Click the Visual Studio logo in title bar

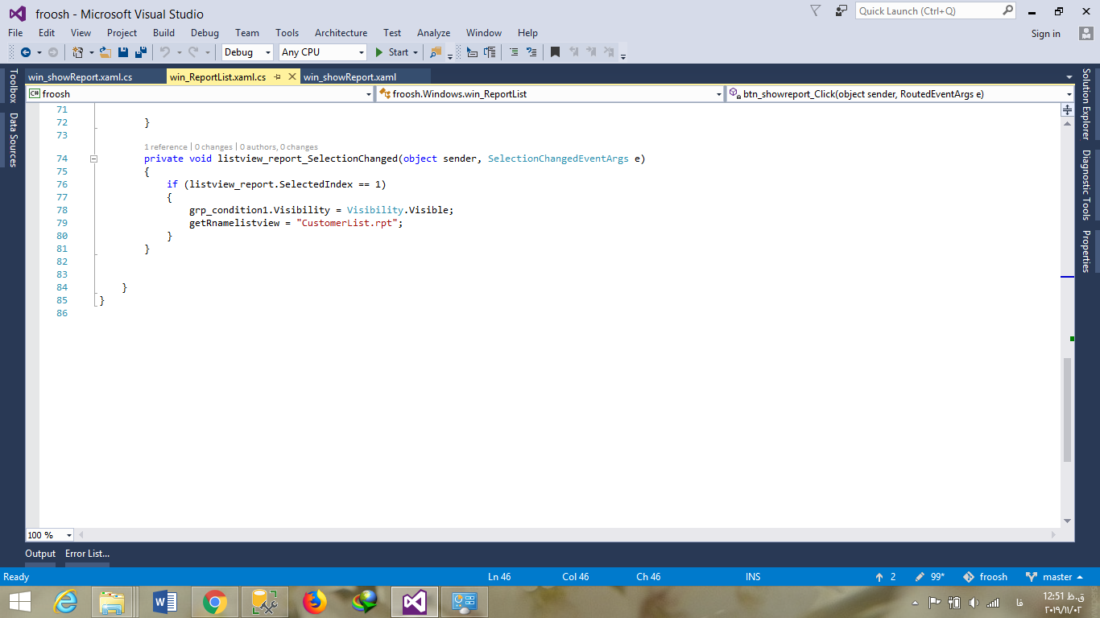coord(17,14)
